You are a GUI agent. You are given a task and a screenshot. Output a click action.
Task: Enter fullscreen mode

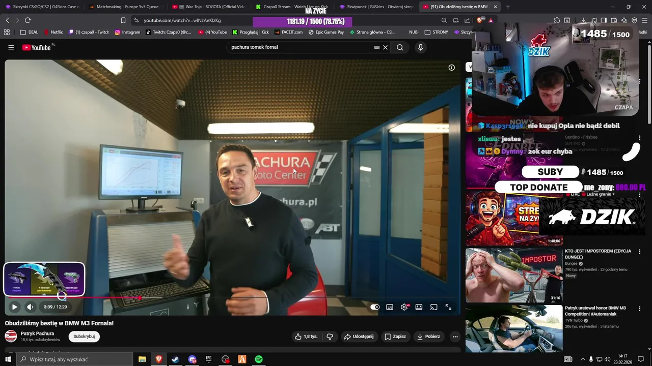(448, 307)
